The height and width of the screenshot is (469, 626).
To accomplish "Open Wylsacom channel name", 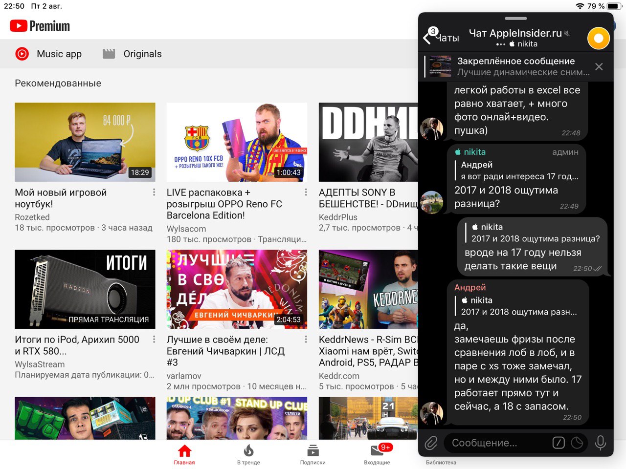I will point(186,229).
